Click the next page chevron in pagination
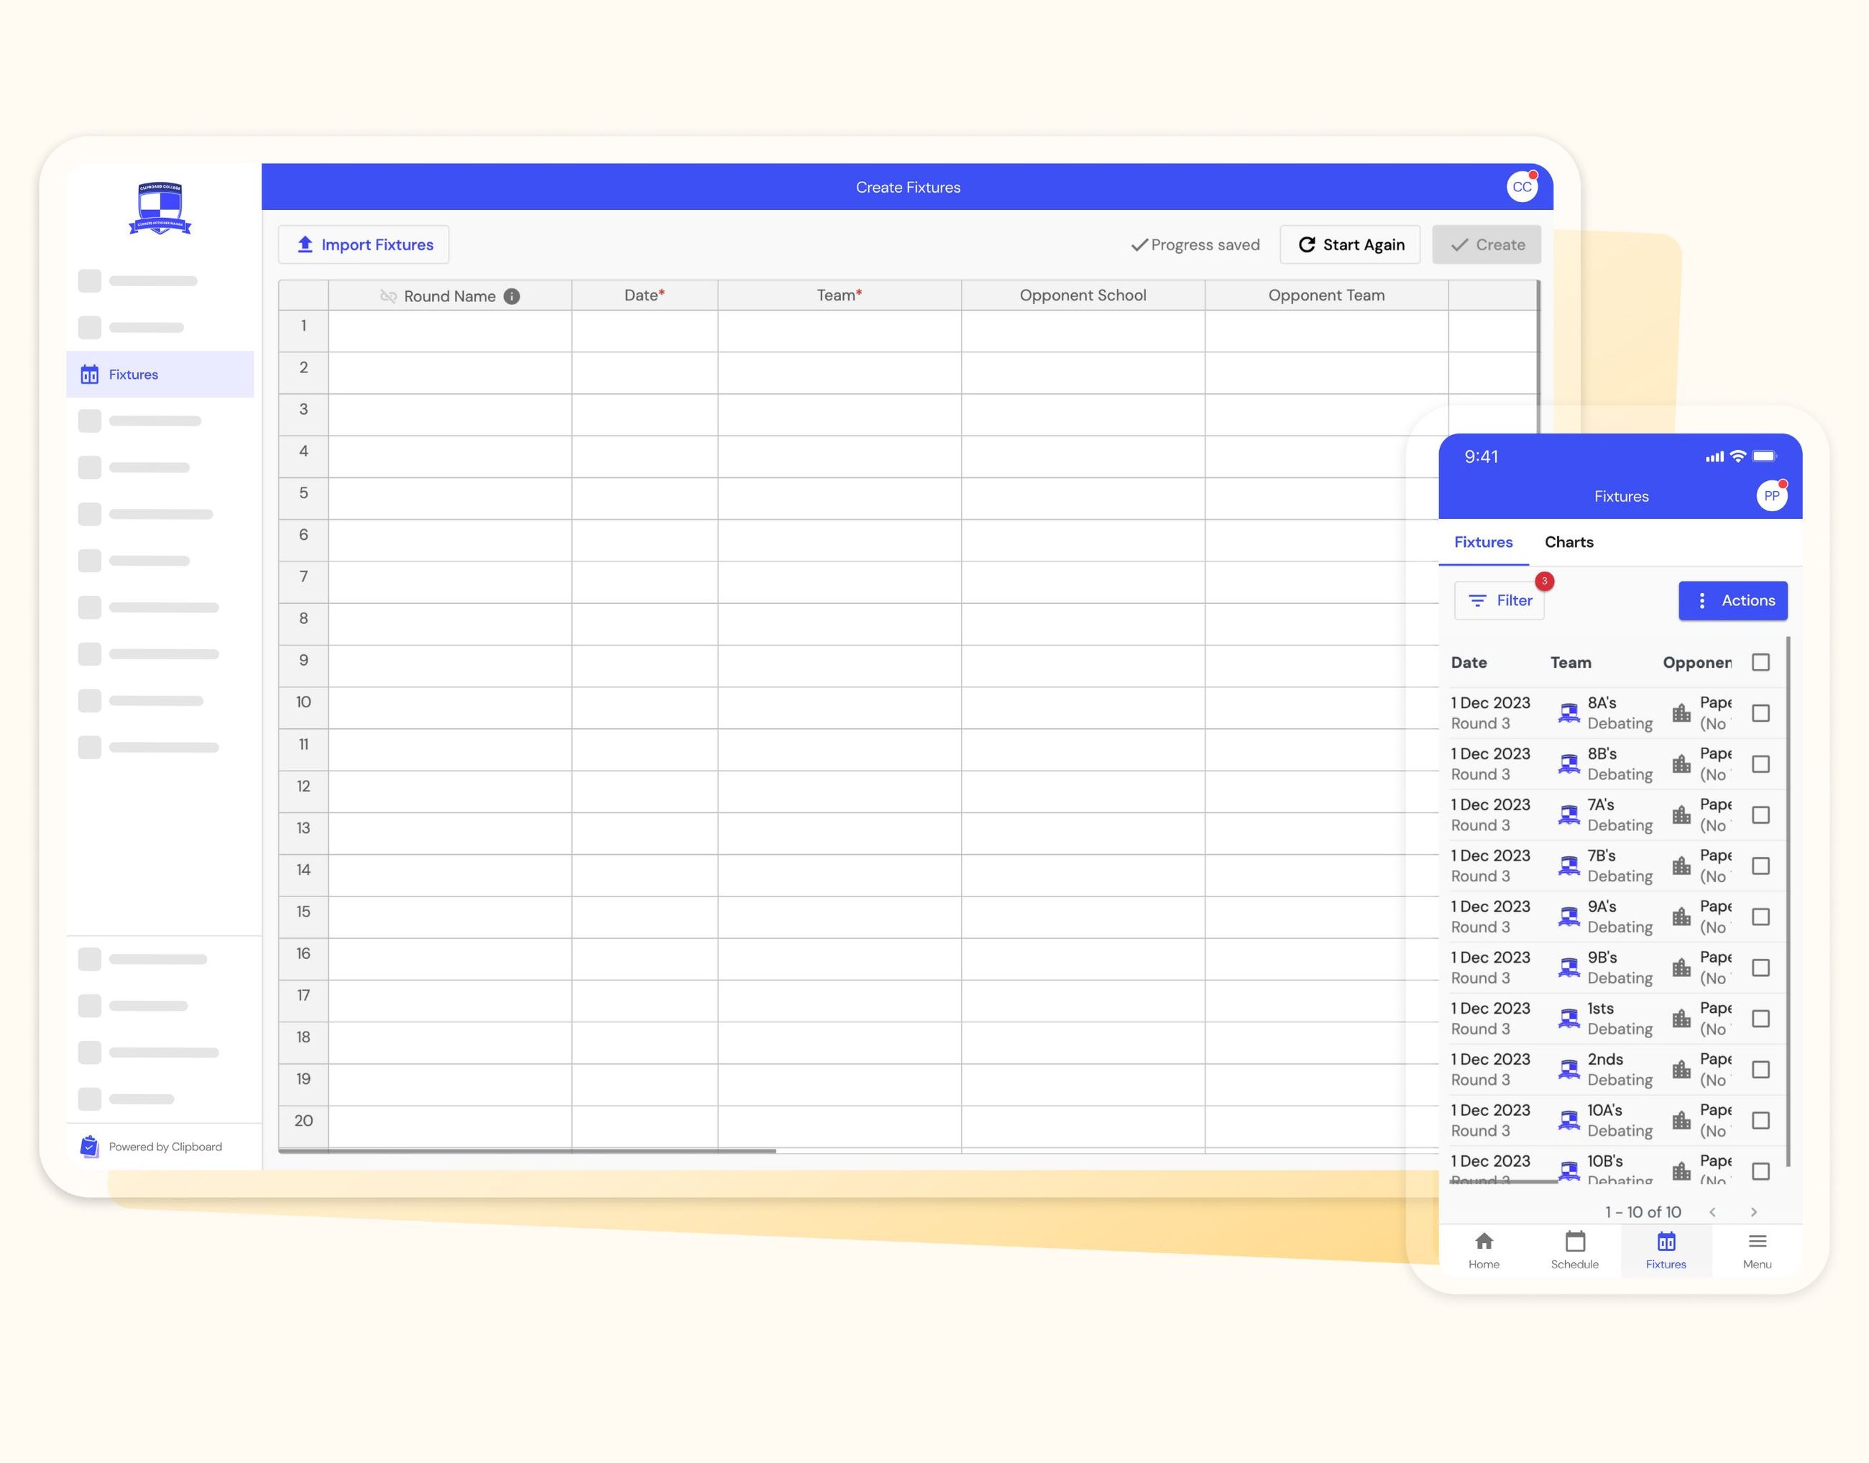 pyautogui.click(x=1753, y=1212)
